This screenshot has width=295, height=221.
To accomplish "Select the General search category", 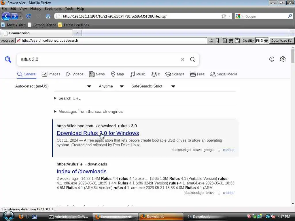I will coord(27,74).
